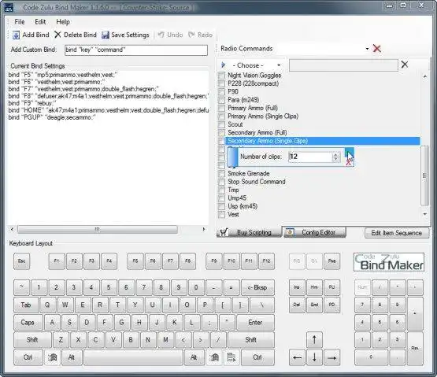Click the up arrow key on keyboard layout
Screen dimensions: 437x377
pyautogui.click(x=314, y=339)
